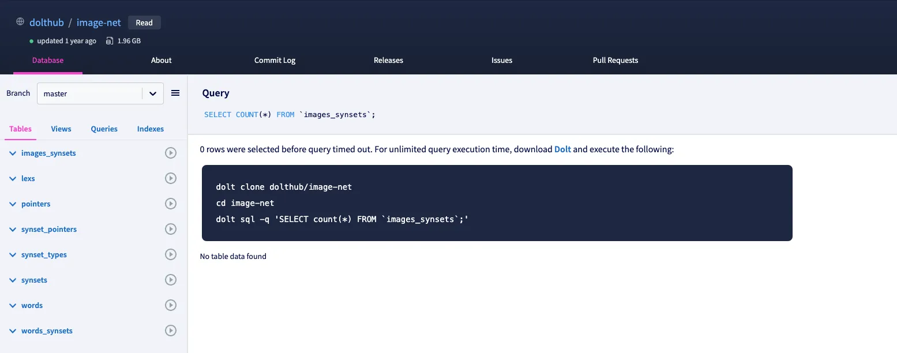Open the image-net repository link
The width and height of the screenshot is (897, 353).
click(x=98, y=22)
